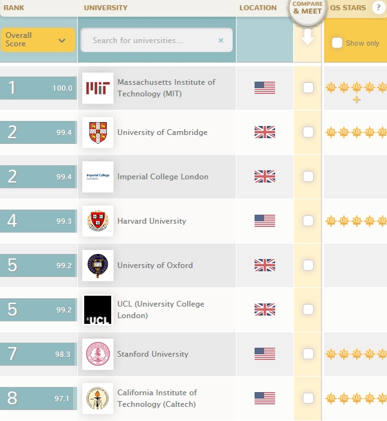Sort by the UNIVERSITY column header
Image resolution: width=387 pixels, height=421 pixels.
[x=105, y=8]
